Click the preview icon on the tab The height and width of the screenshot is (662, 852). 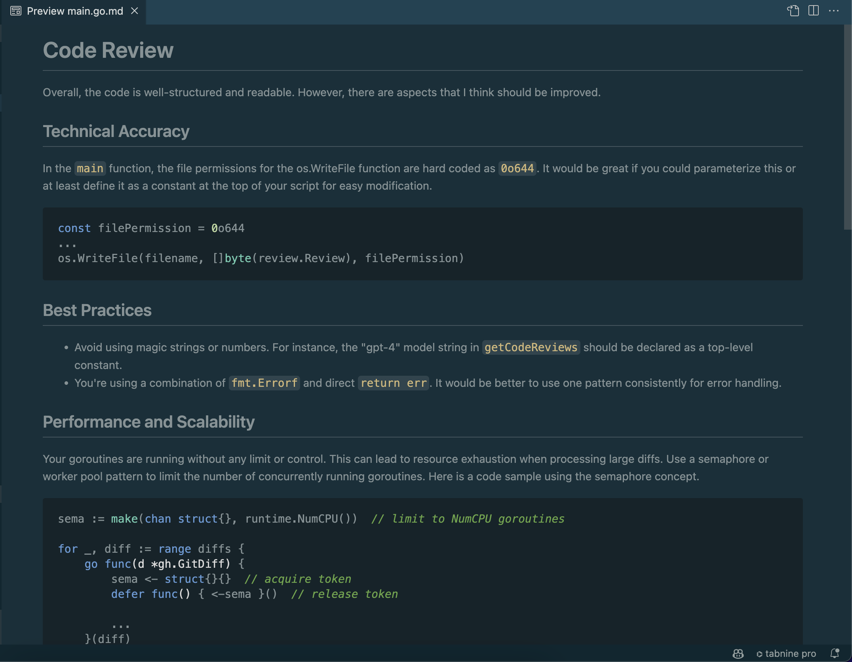pos(16,11)
